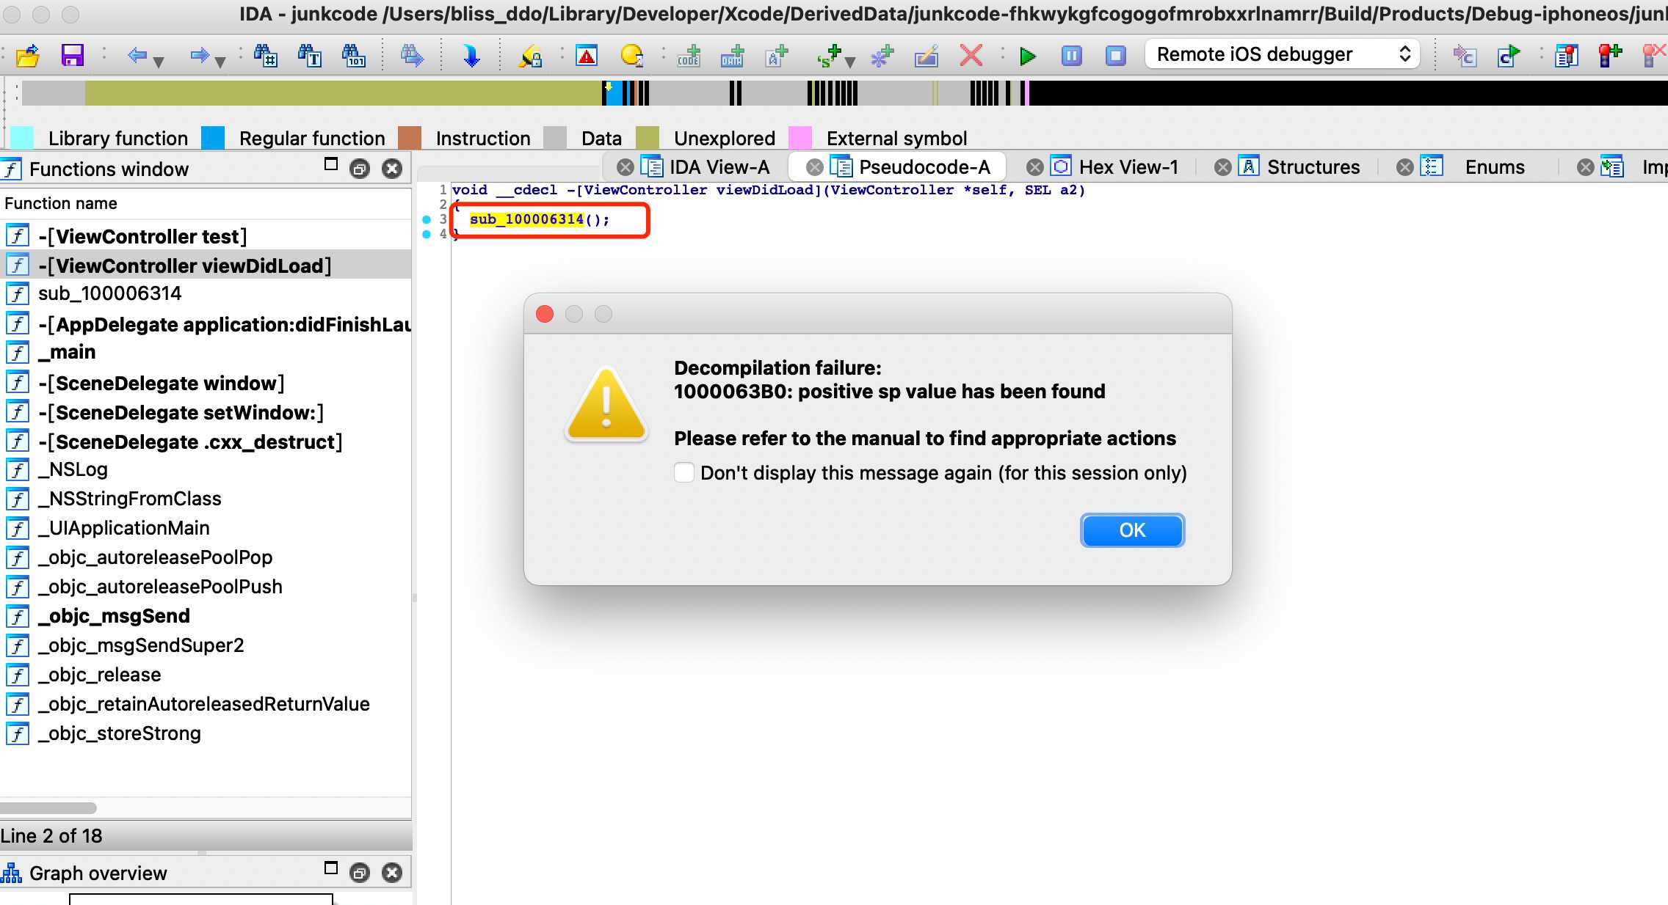Click the add breakpoint icon
Screen dimensions: 1668x905
(x=1609, y=56)
